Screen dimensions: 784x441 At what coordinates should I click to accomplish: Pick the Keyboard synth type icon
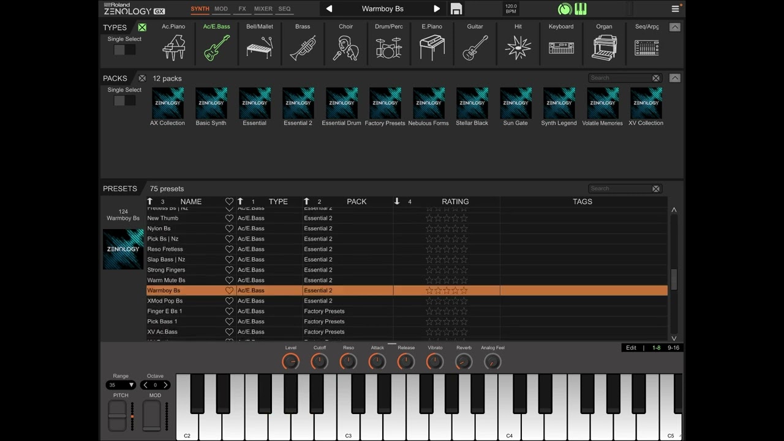pyautogui.click(x=561, y=47)
